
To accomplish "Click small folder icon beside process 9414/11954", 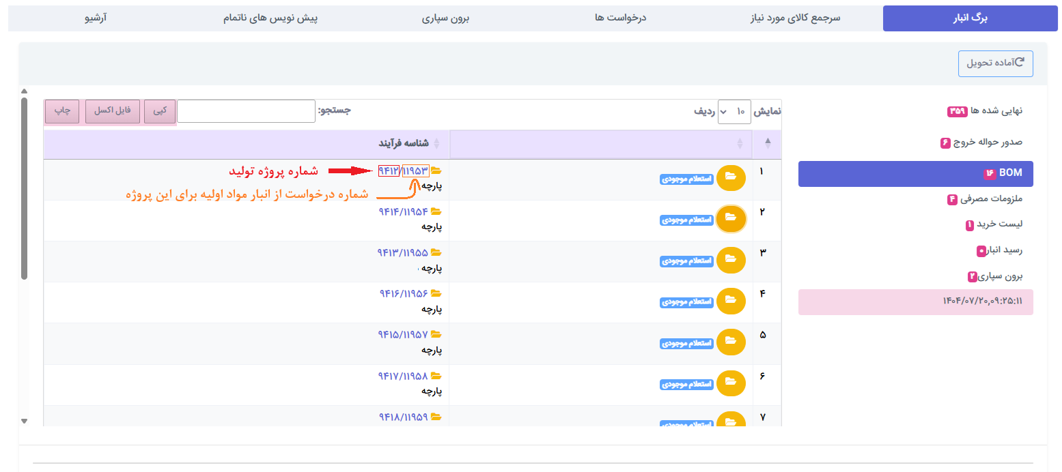I will 436,211.
